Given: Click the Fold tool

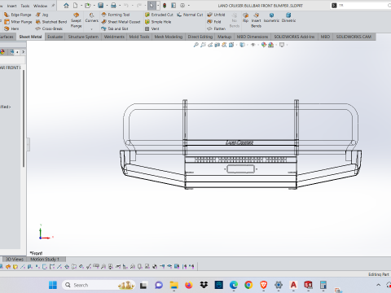Looking at the screenshot, I should coord(214,22).
